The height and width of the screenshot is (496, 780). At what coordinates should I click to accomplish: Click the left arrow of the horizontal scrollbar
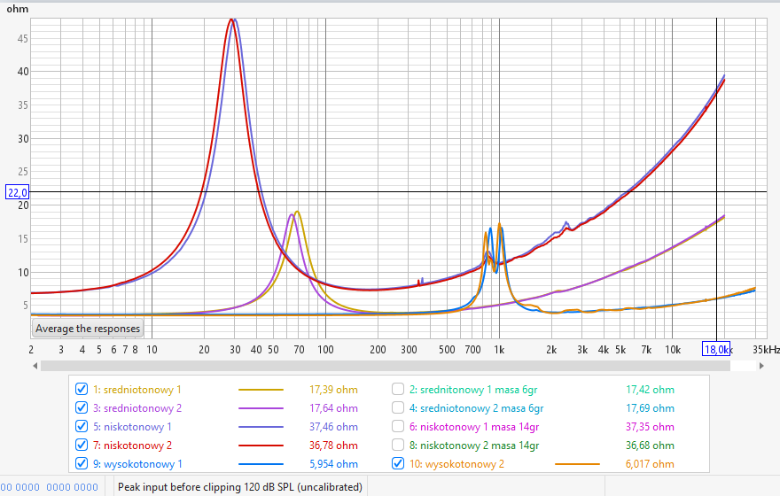coord(35,366)
